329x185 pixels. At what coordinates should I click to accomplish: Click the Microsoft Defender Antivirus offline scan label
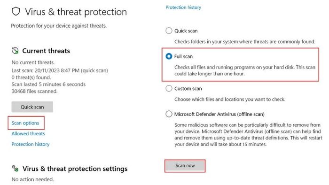pyautogui.click(x=219, y=114)
